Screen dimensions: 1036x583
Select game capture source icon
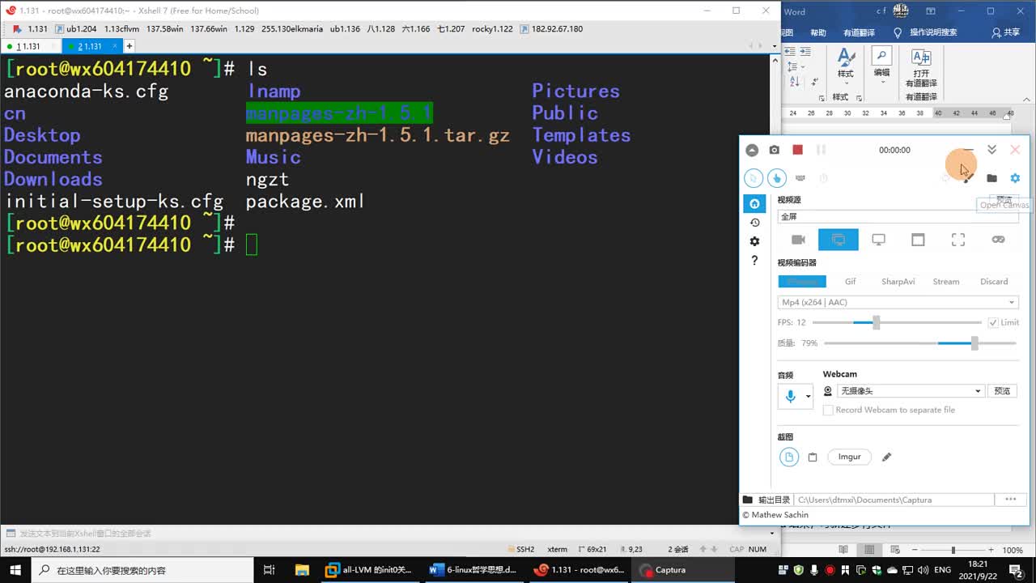pos(998,240)
